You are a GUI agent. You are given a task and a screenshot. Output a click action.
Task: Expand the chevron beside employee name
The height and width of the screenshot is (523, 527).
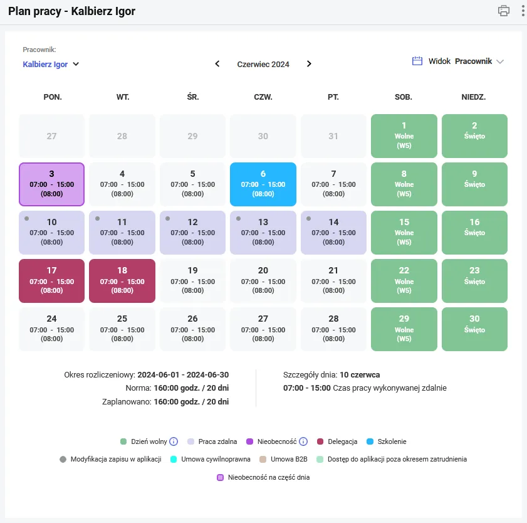(75, 64)
